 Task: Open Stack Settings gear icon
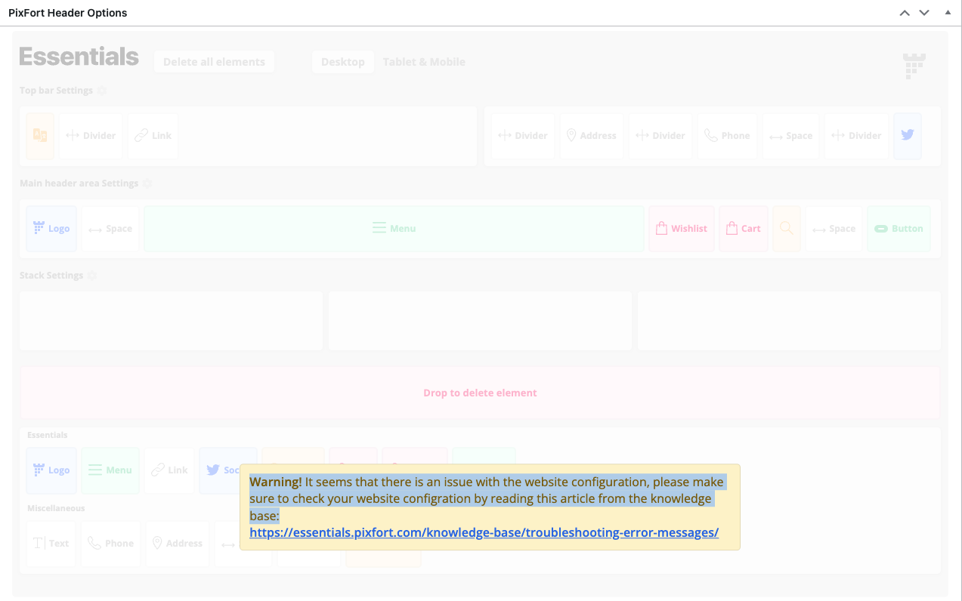click(92, 276)
